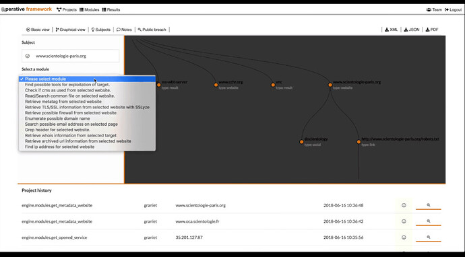Viewport: 465px width, 257px height.
Task: Choose 'Grep header for selected website' option
Action: pos(87,130)
